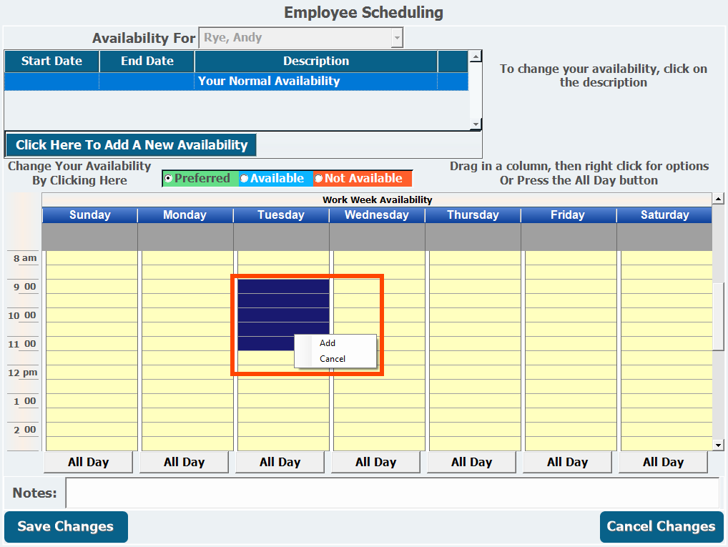Click Save Changes button
The height and width of the screenshot is (547, 728).
pos(66,527)
